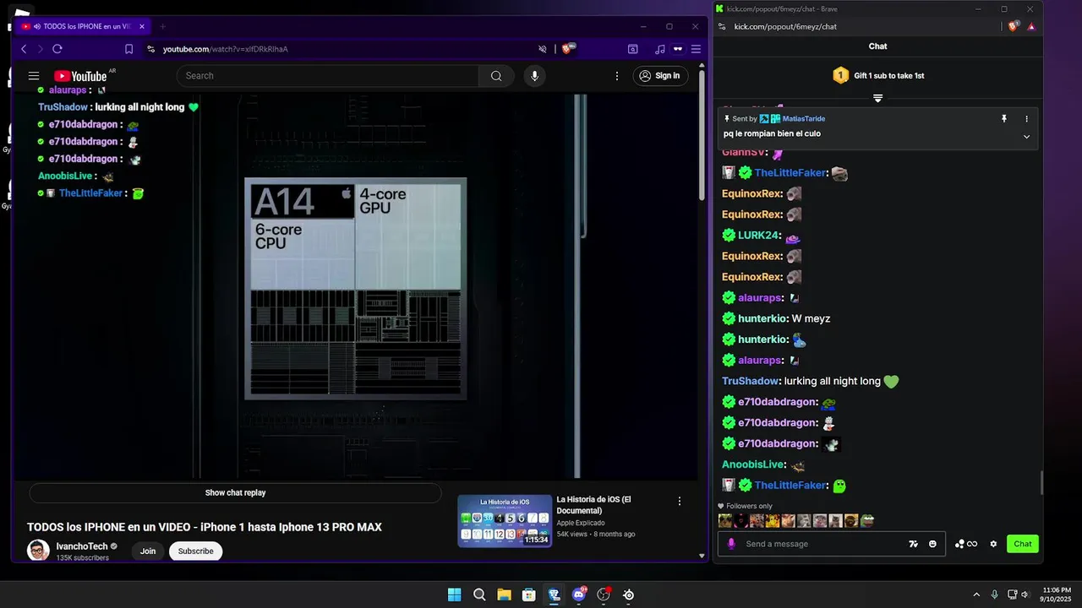Open the Brave main menu in YouTube window

pyautogui.click(x=696, y=49)
